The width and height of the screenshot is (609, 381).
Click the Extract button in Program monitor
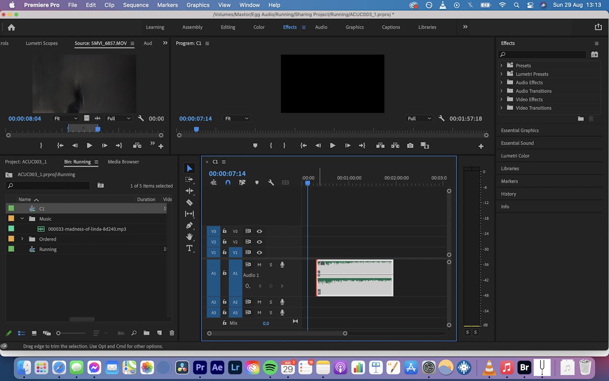395,145
